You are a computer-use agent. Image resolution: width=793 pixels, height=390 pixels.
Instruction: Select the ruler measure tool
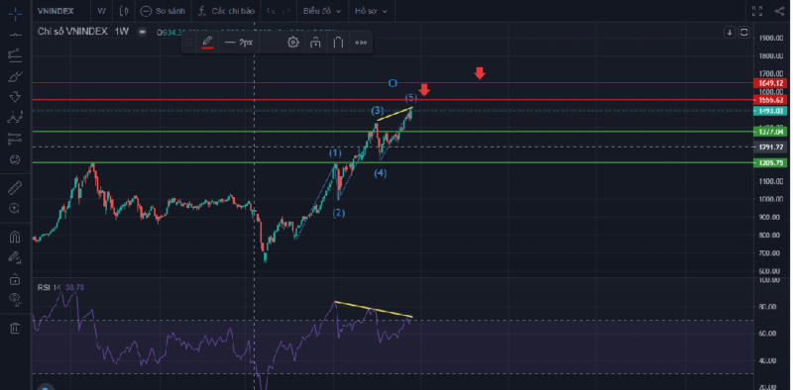(x=15, y=188)
